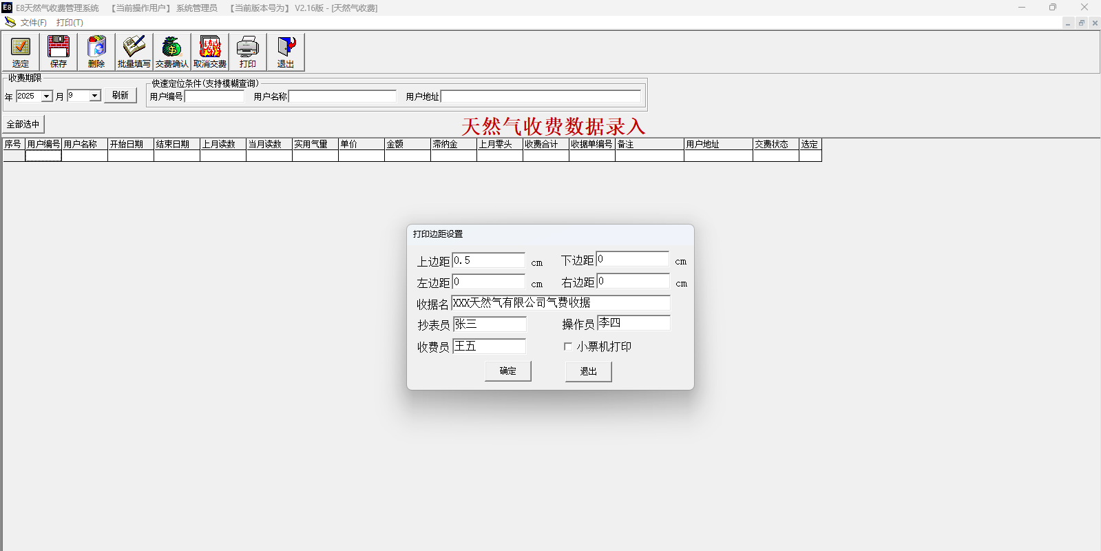Click the 交费确认 money bag icon
Image resolution: width=1101 pixels, height=551 pixels.
pos(171,52)
